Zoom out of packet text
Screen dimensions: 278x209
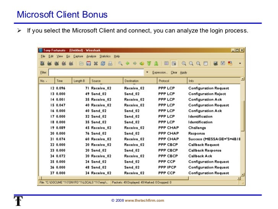point(191,64)
